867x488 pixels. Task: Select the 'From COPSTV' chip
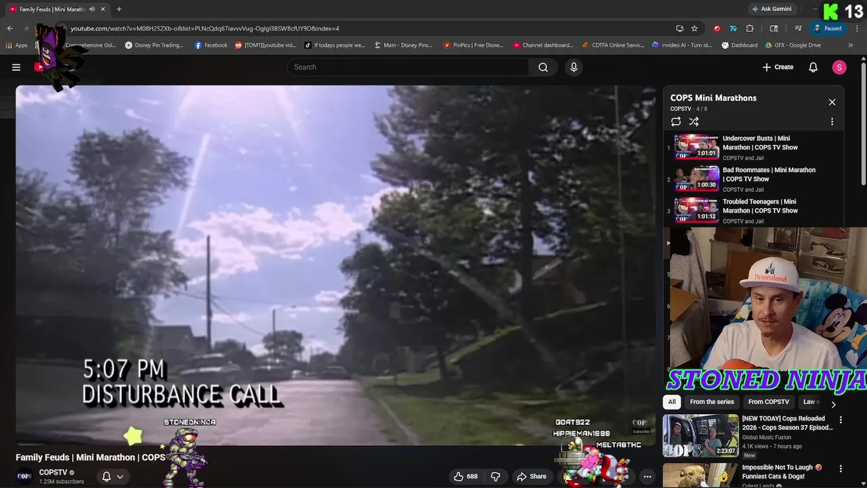click(769, 402)
